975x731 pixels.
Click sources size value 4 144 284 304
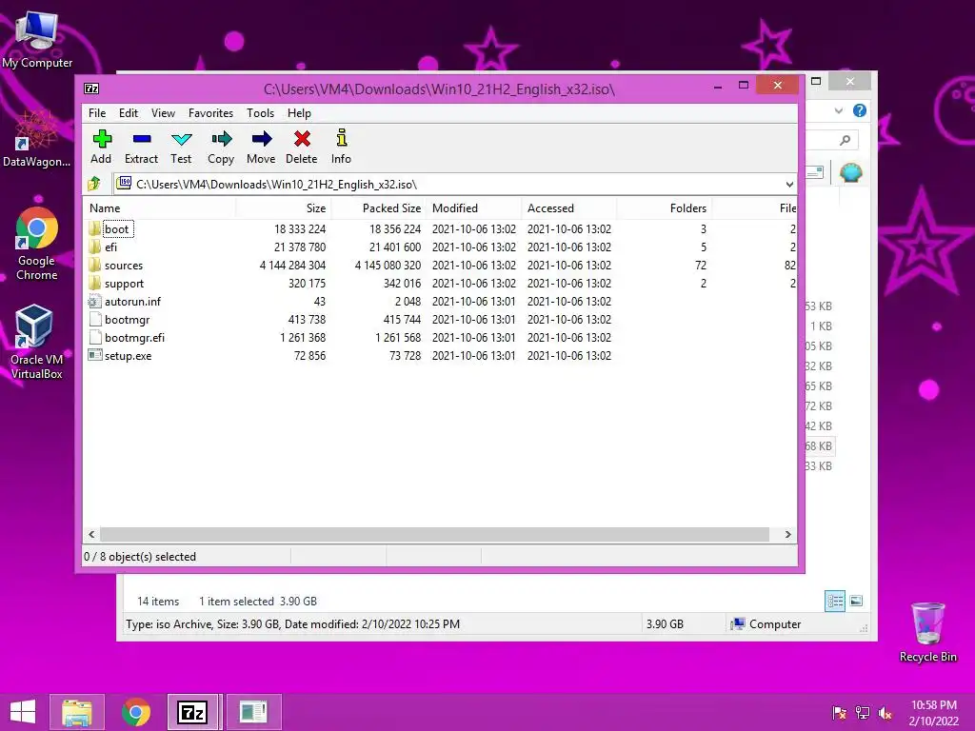[292, 266]
